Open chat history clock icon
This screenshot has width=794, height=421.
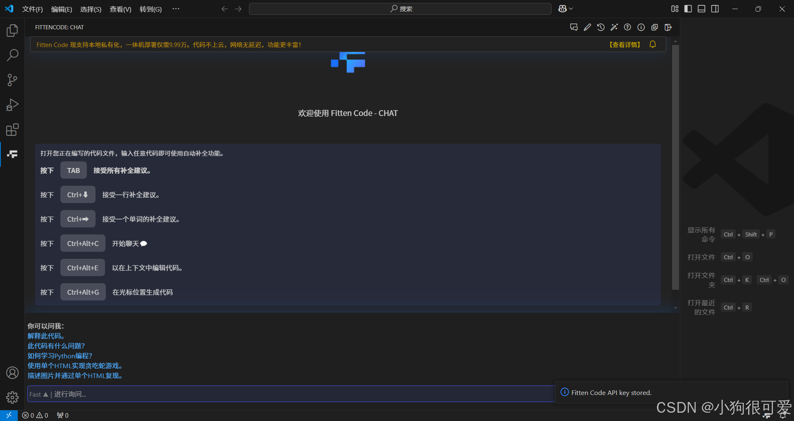tap(601, 27)
